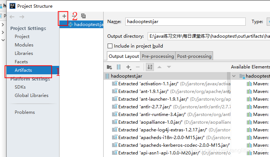Toggle sort elements by names and types
This screenshot has width=270, height=157.
(150, 67)
